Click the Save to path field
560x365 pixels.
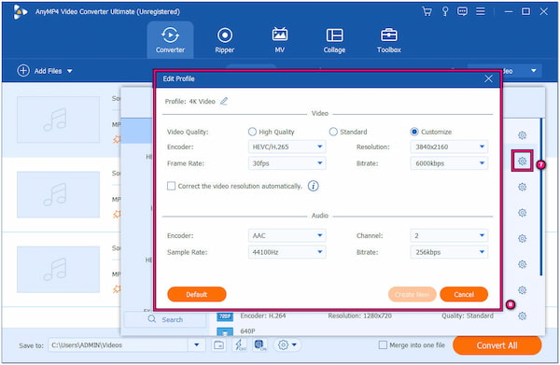pos(119,345)
